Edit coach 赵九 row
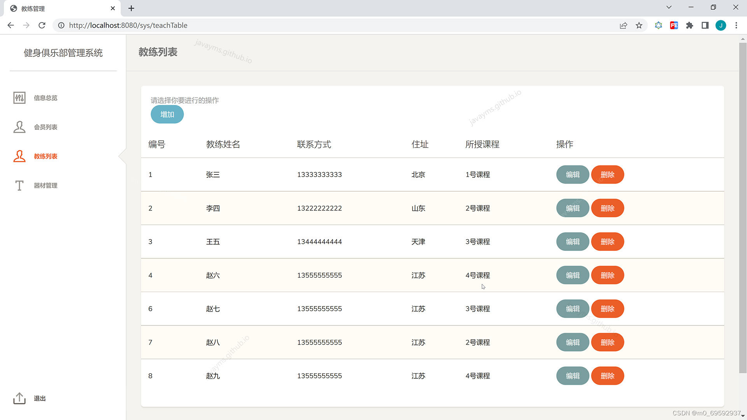This screenshot has height=420, width=747. click(x=573, y=376)
